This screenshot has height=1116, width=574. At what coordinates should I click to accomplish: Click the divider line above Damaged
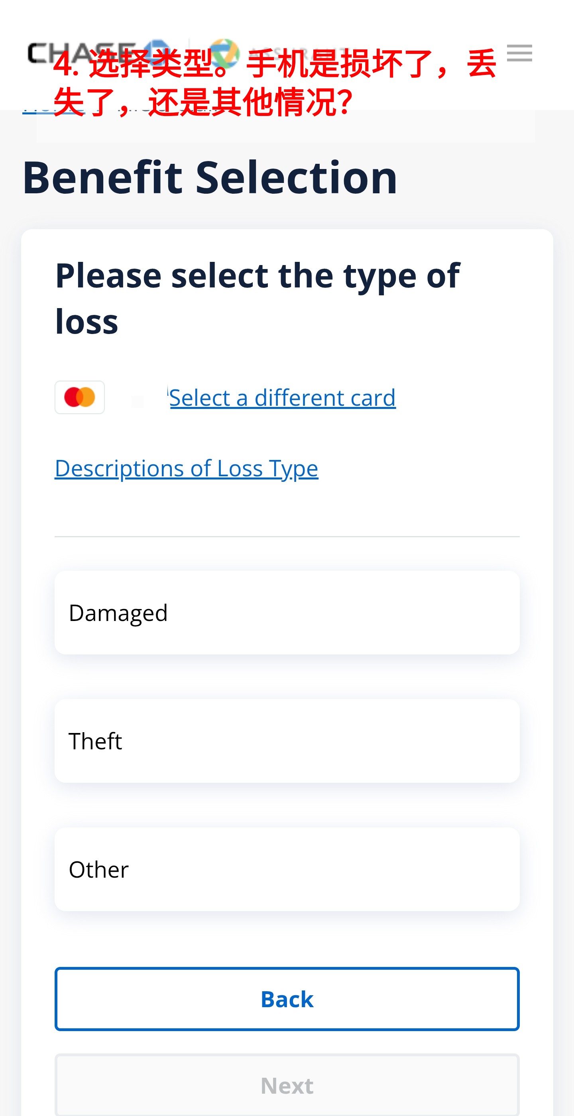pyautogui.click(x=287, y=536)
